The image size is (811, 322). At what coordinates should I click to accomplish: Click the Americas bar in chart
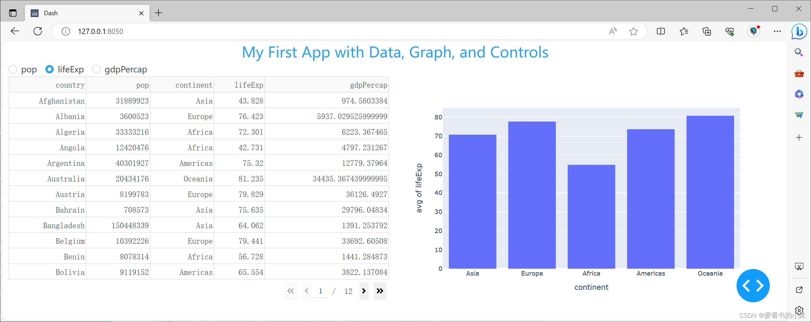point(651,199)
